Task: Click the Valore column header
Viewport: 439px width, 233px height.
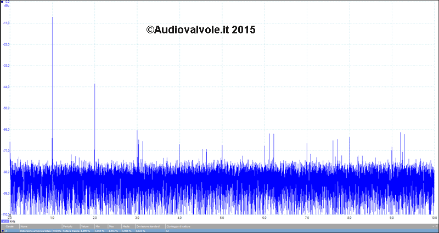Action: (87, 226)
